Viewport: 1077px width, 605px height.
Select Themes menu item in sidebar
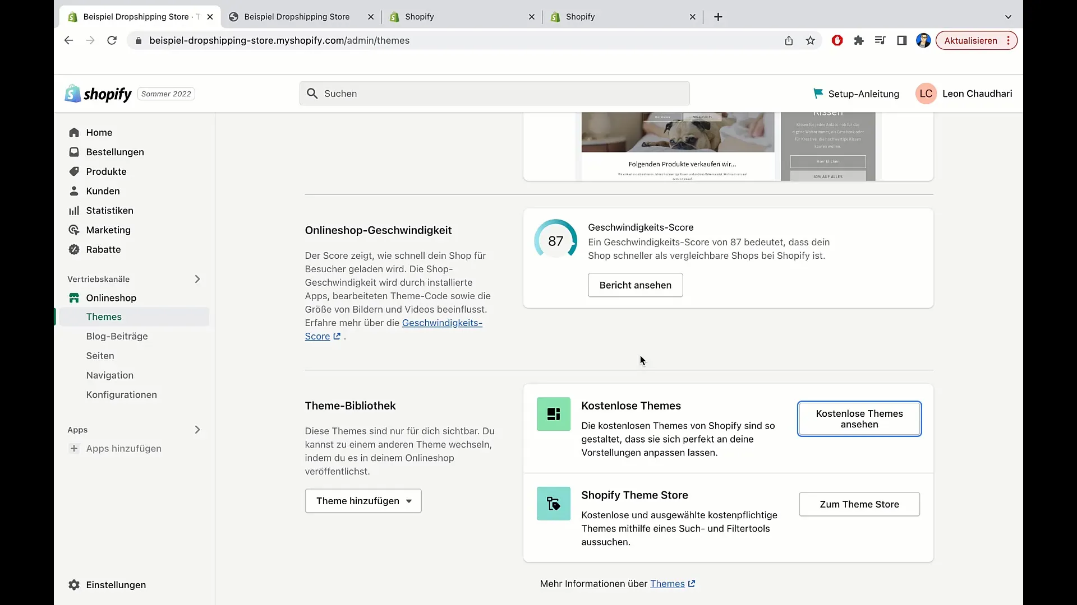(104, 316)
